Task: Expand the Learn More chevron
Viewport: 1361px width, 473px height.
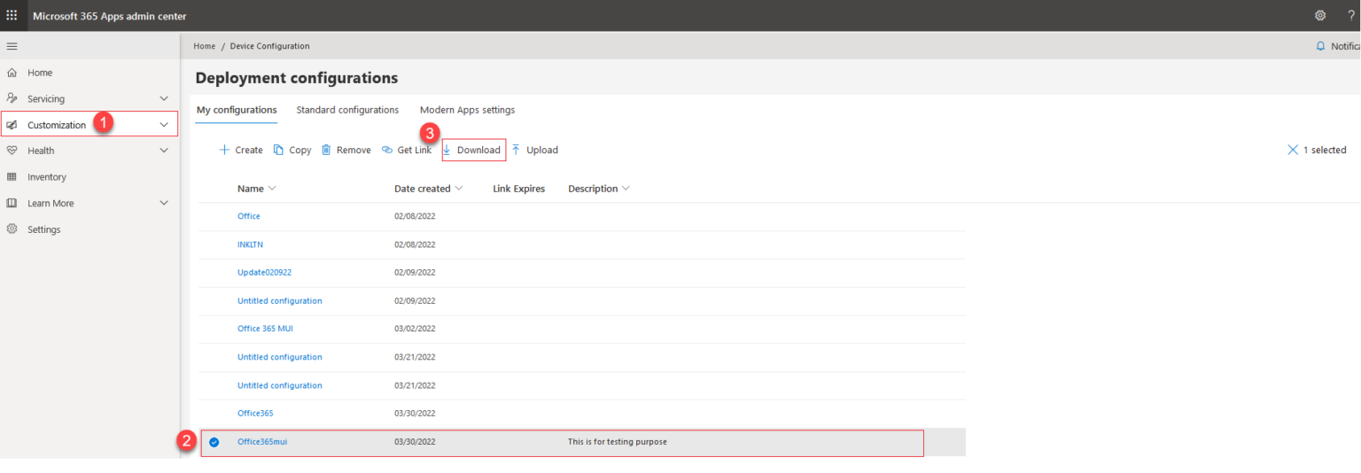Action: pos(164,203)
